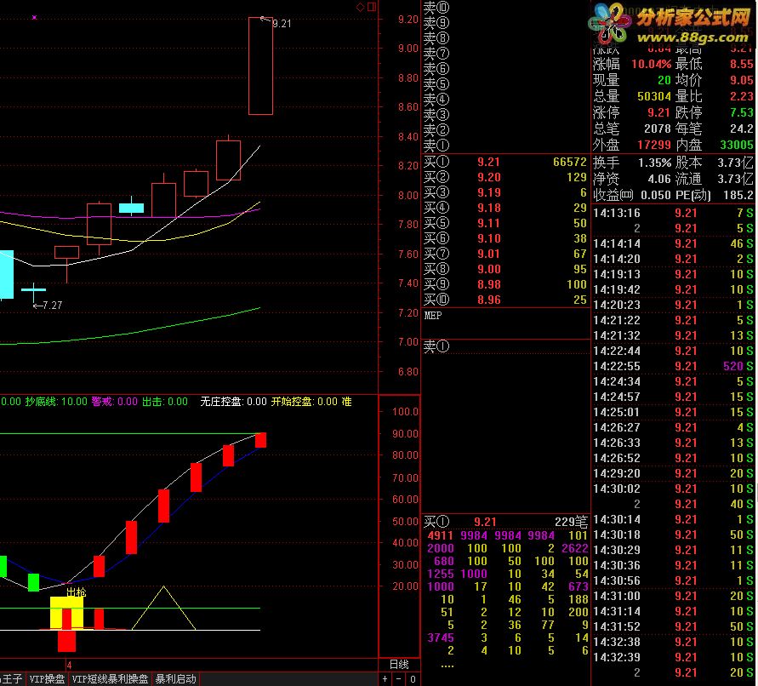Click the 4911 entry in order queue
The height and width of the screenshot is (686, 758).
(440, 535)
